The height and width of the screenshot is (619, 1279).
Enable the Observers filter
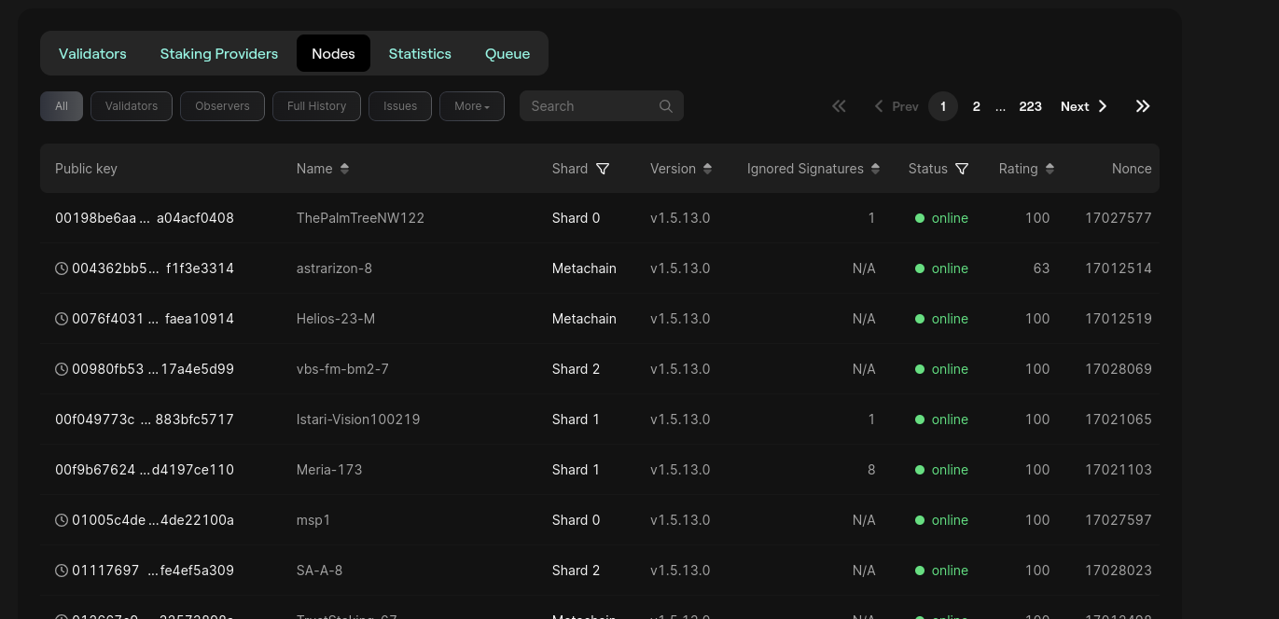(x=222, y=106)
